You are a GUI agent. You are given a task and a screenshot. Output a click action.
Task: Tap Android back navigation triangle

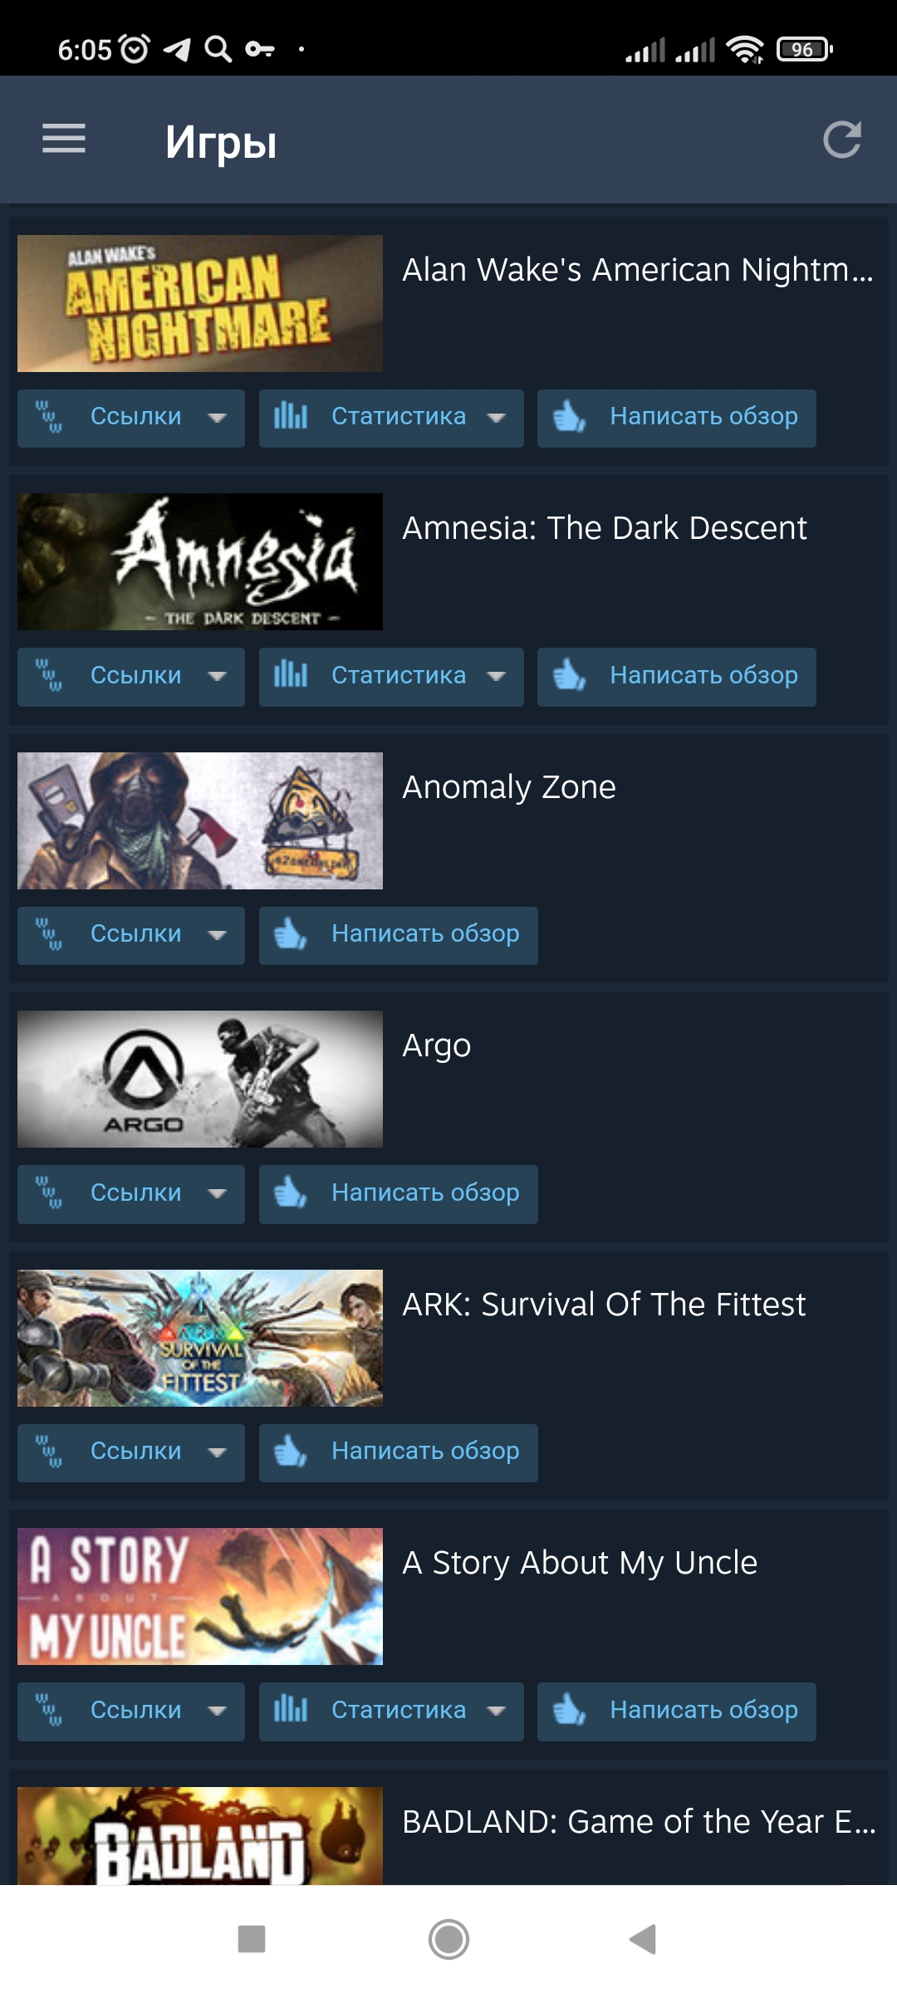coord(643,1940)
